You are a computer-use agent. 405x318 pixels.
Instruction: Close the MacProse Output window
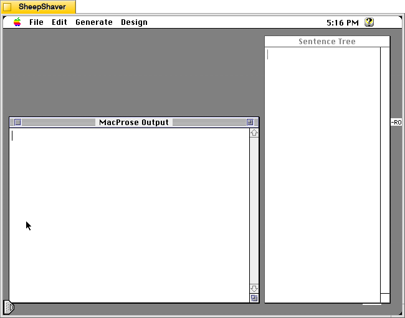coord(17,122)
